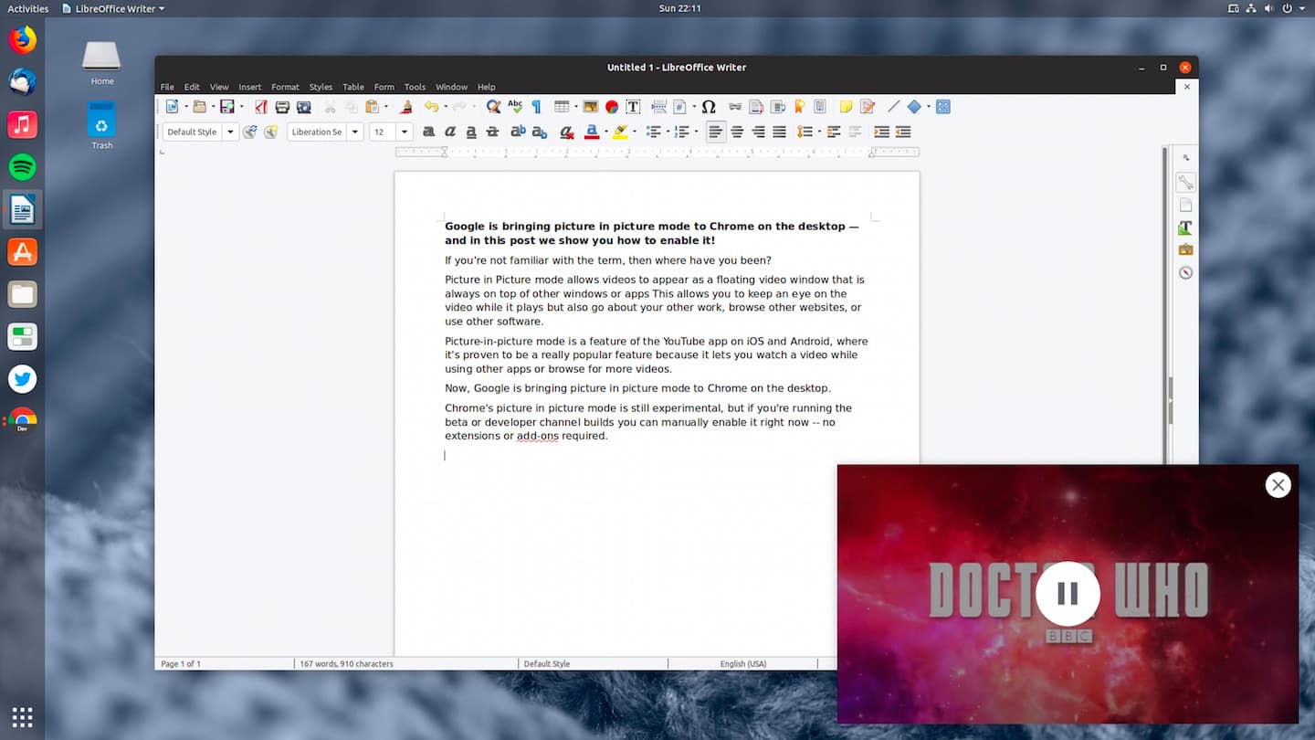
Task: Insert a table using the table icon
Action: coord(562,107)
